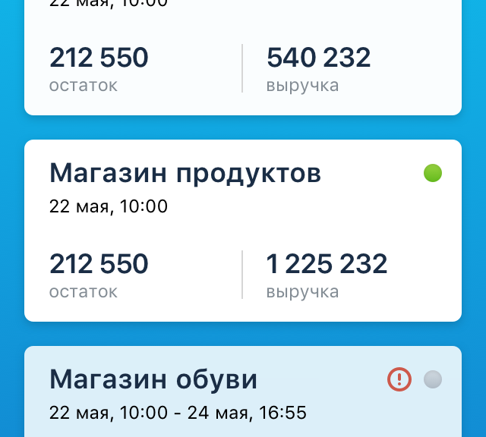This screenshot has height=437, width=486.
Task: Tap gray status dot on Магазин обуви
Action: [433, 379]
